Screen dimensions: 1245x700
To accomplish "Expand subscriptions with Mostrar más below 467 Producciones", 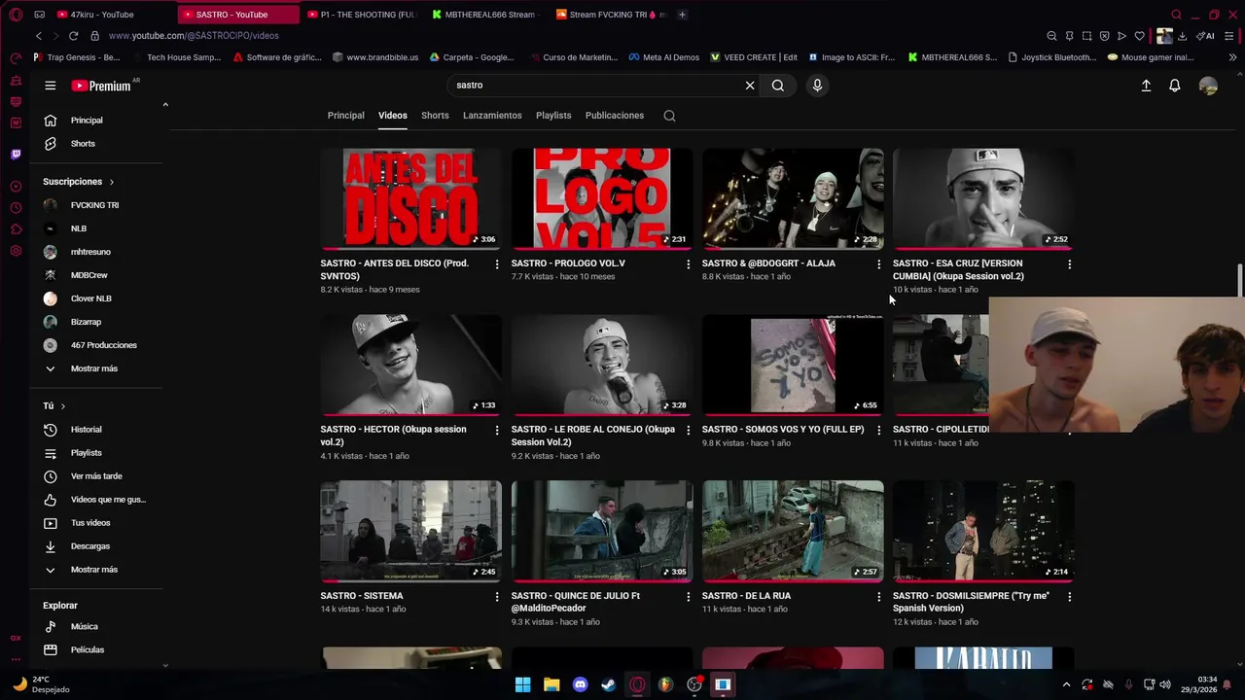I will pos(94,368).
